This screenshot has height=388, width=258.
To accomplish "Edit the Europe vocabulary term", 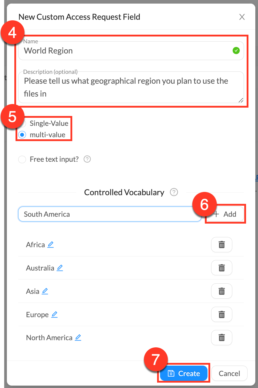I will point(54,314).
